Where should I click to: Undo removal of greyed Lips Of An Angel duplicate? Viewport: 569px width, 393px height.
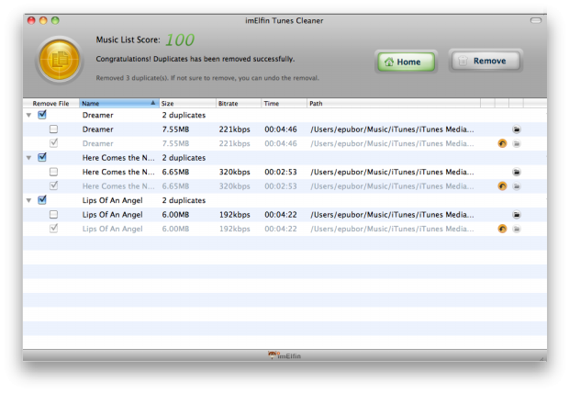pos(502,229)
